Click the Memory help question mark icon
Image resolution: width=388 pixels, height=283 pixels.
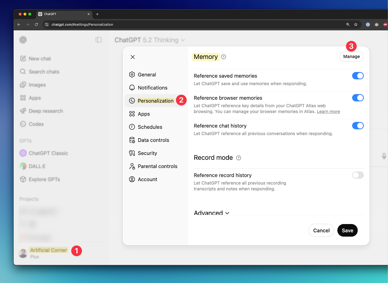tap(224, 57)
